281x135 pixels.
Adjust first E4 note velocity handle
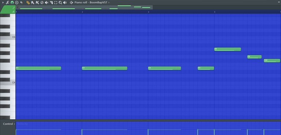click(x=16, y=130)
